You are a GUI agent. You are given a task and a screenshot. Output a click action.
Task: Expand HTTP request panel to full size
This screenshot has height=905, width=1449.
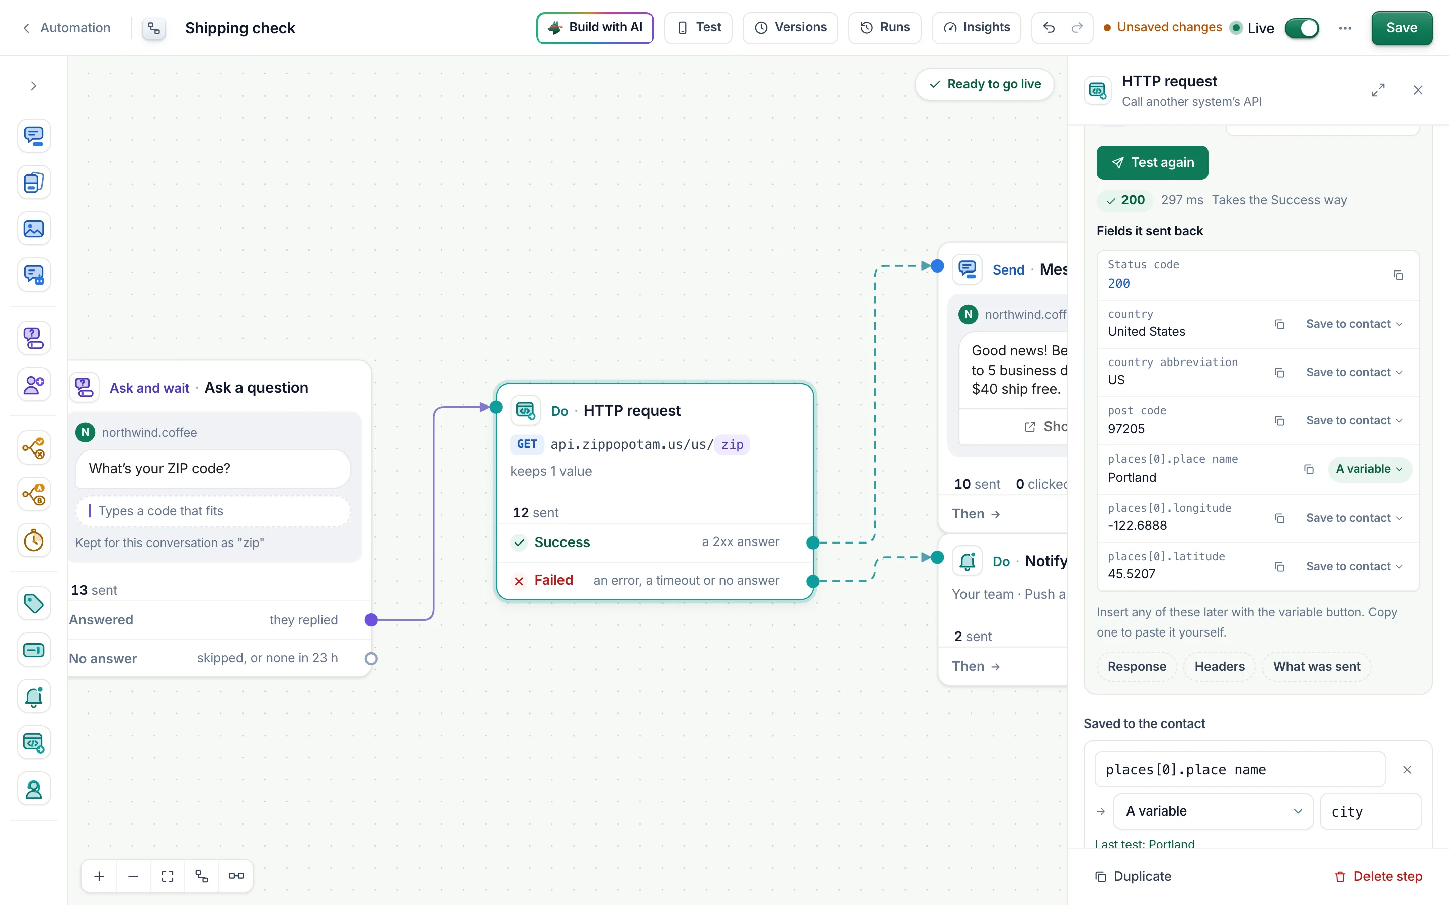tap(1378, 90)
